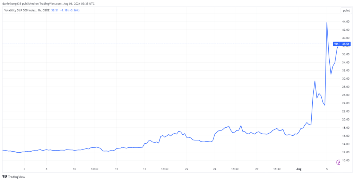Click the TradingView logo icon
Screen dimensions: 355x181
5,177
